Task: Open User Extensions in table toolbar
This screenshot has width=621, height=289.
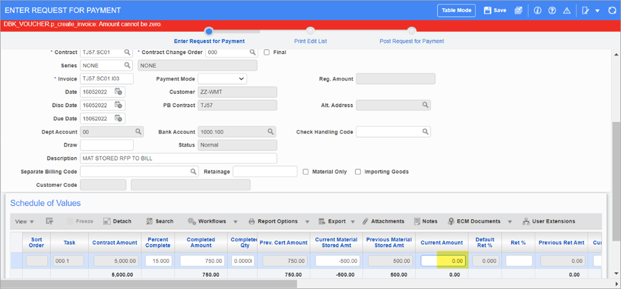Action: pyautogui.click(x=549, y=221)
